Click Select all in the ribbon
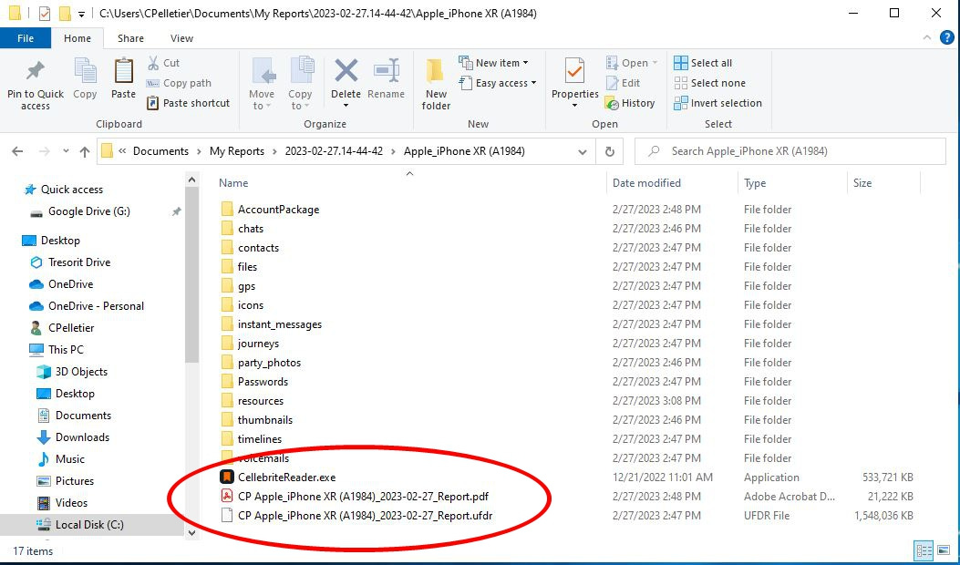This screenshot has height=565, width=960. [703, 63]
